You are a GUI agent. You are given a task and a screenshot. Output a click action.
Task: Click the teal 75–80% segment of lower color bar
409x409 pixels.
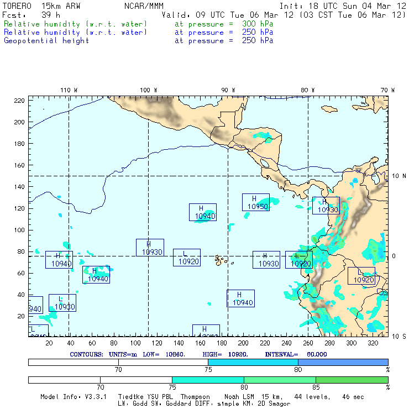tap(208, 380)
